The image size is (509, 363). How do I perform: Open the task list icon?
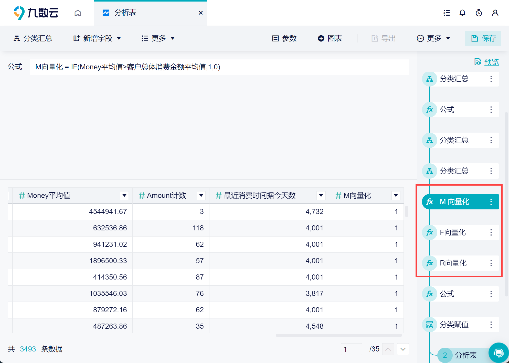click(x=447, y=13)
